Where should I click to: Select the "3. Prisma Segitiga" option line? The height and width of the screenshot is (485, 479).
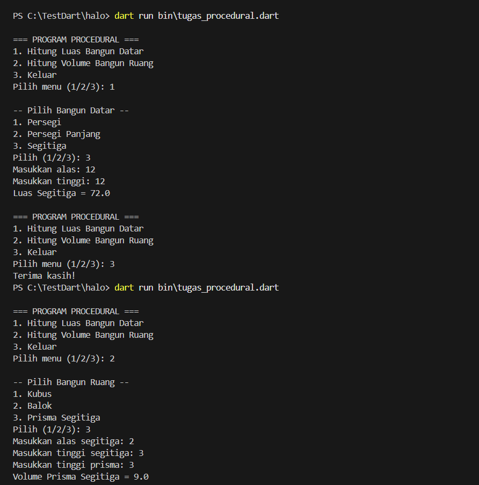tap(56, 417)
